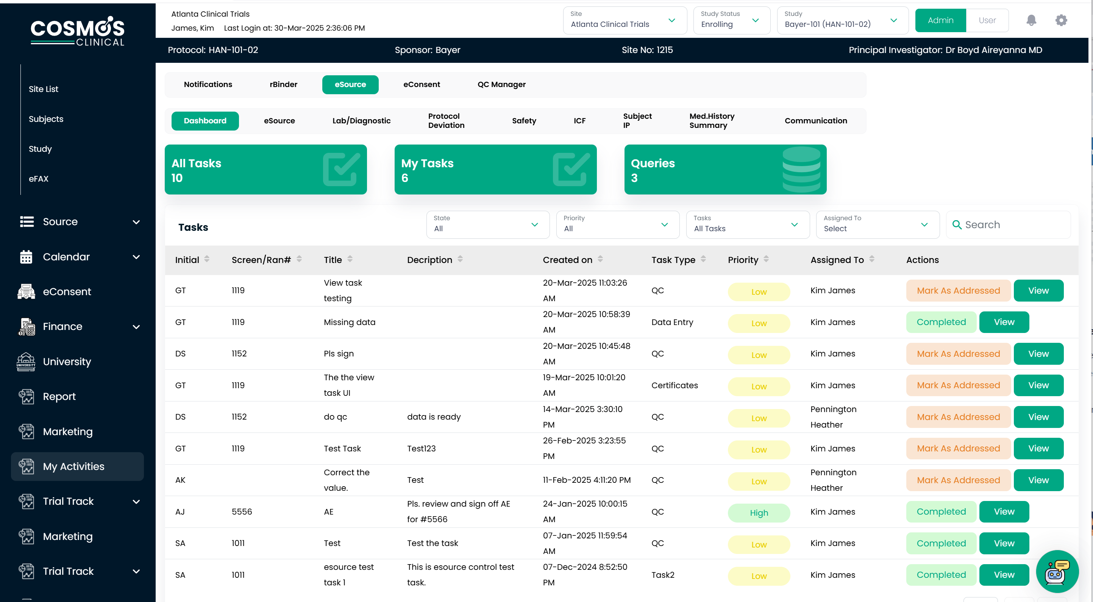The image size is (1093, 602).
Task: Click the Source list icon in sidebar
Action: point(27,222)
